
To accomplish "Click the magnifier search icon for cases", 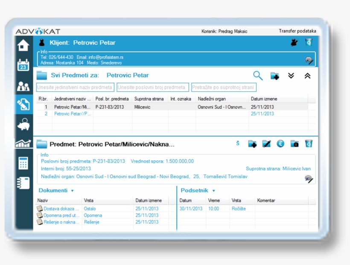I will click(x=258, y=76).
